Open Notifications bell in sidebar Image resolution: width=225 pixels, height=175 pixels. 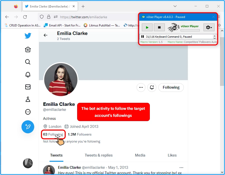click(28, 74)
